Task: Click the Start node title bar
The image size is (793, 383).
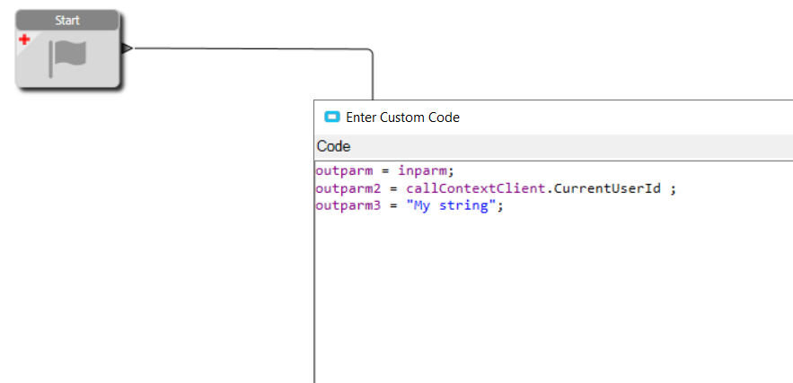Action: click(x=67, y=21)
